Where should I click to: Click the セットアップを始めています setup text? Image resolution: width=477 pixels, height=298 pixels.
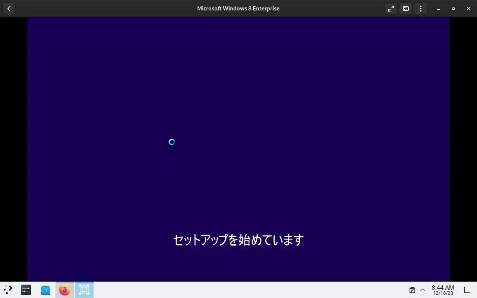(238, 240)
